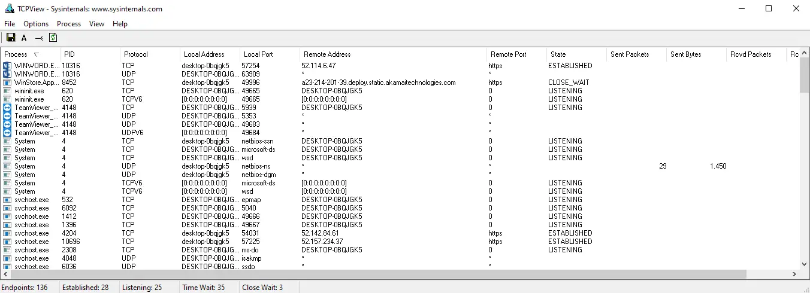Image resolution: width=810 pixels, height=293 pixels.
Task: Select the TeamViewer icon on port 5353 row
Action: (7, 116)
